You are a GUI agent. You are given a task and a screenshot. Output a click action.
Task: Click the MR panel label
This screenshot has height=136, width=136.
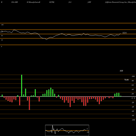click(x=121, y=71)
